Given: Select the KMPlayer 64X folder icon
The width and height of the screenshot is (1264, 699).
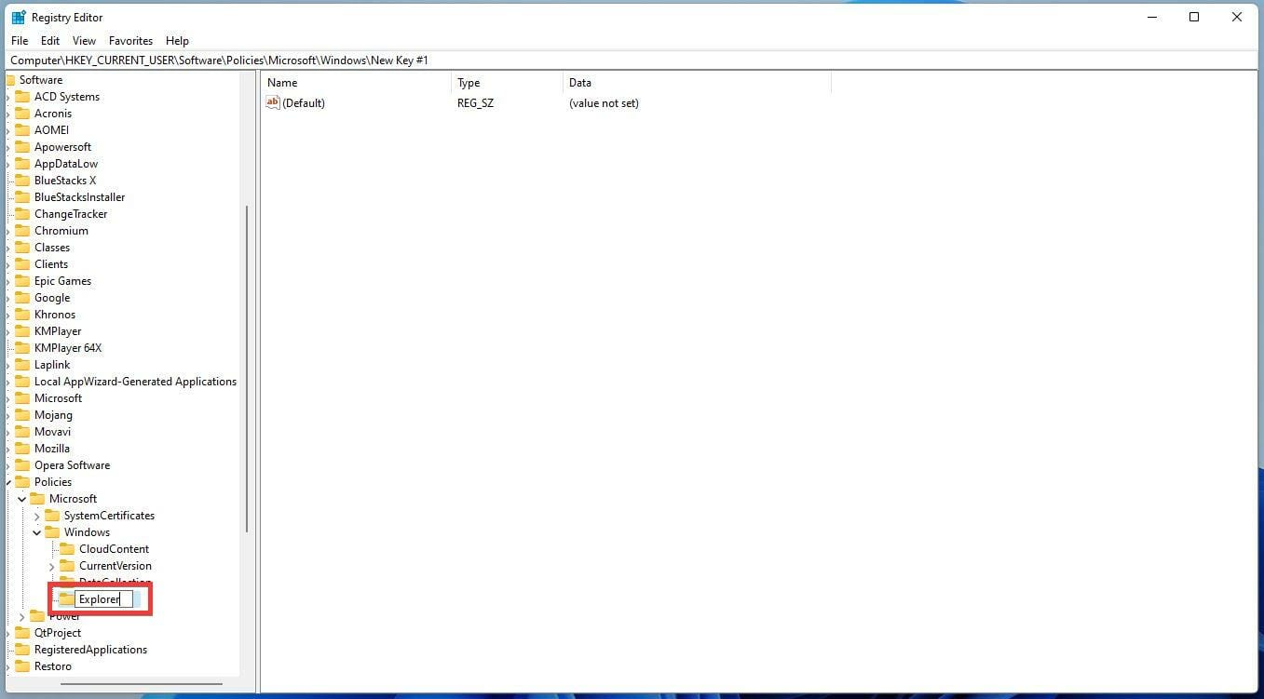Looking at the screenshot, I should coord(24,347).
